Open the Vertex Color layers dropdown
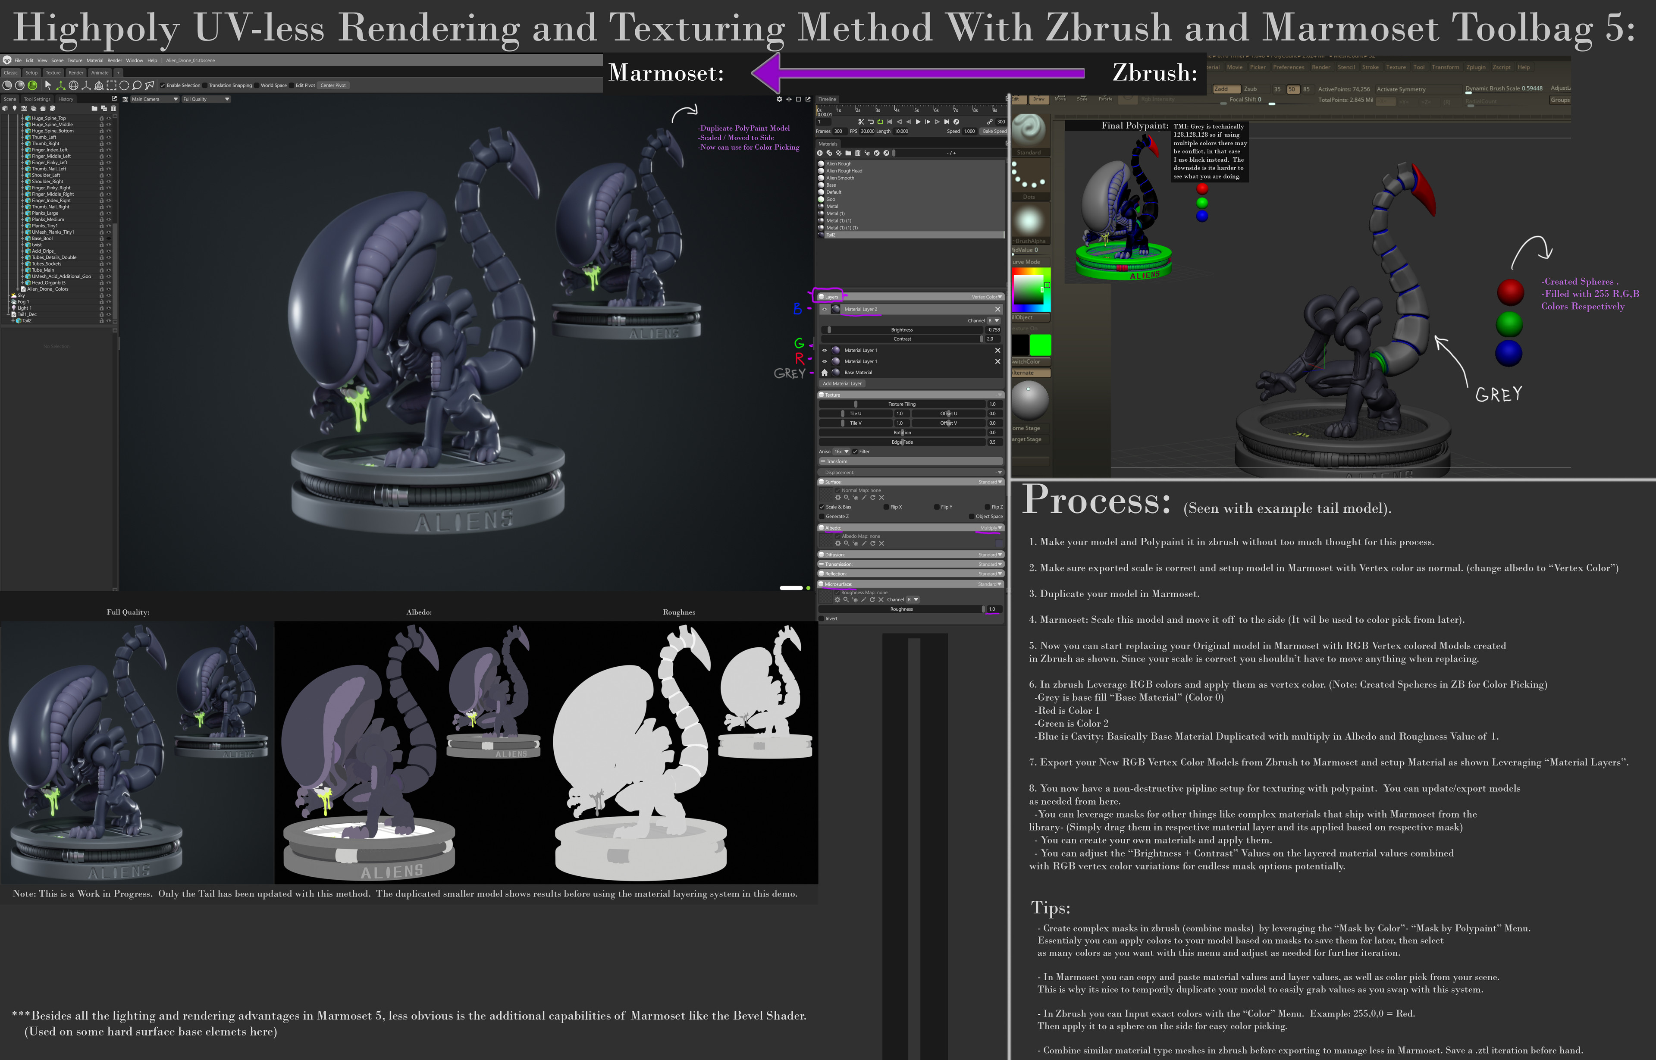This screenshot has height=1060, width=1656. click(986, 298)
